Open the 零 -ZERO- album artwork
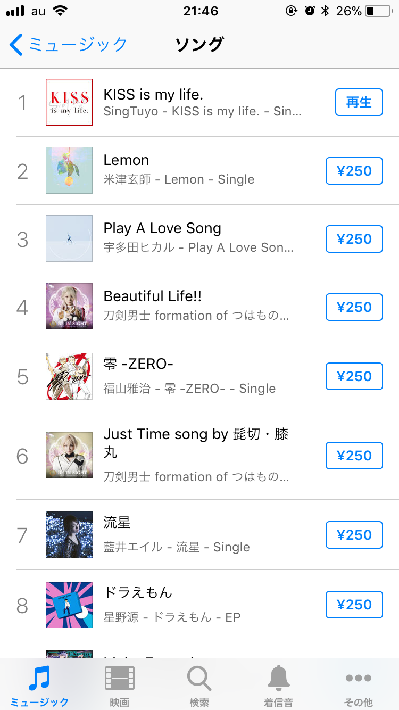Viewport: 399px width, 710px height. 69,376
